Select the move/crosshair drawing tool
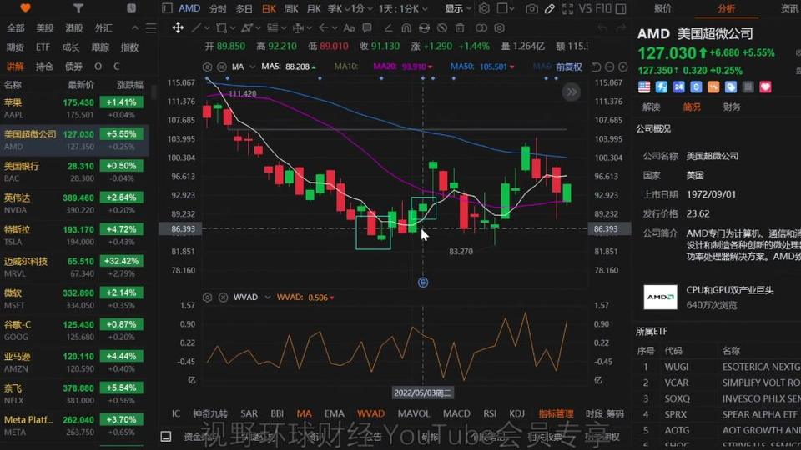The height and width of the screenshot is (450, 801). click(178, 27)
